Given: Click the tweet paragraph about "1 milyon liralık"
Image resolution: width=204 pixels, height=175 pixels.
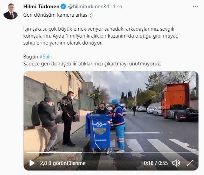Looking at the screenshot, I should coord(101,36).
